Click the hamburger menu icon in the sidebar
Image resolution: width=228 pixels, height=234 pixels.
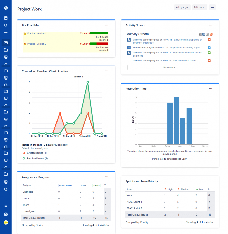pos(6,206)
